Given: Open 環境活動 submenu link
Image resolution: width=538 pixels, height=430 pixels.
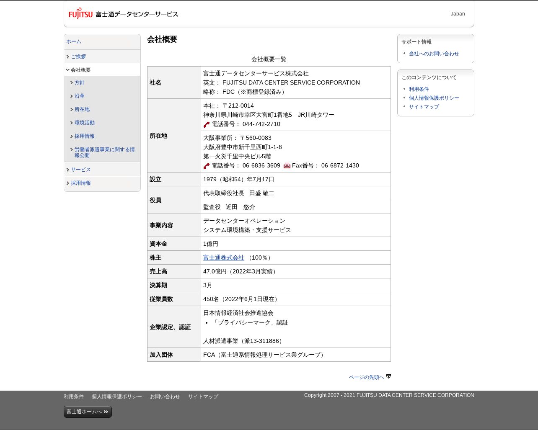Looking at the screenshot, I should coord(85,123).
